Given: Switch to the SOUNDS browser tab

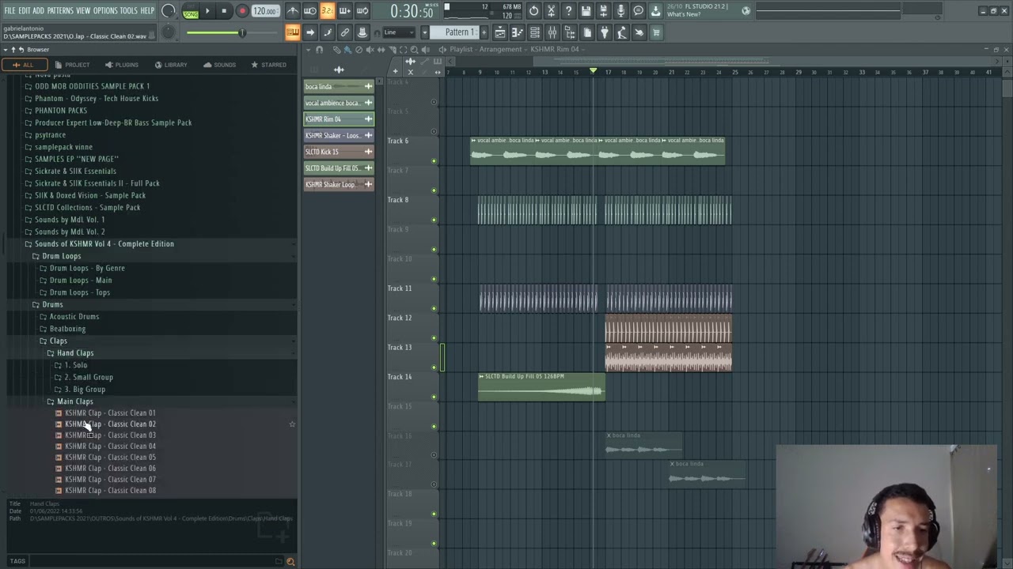Looking at the screenshot, I should click(219, 65).
